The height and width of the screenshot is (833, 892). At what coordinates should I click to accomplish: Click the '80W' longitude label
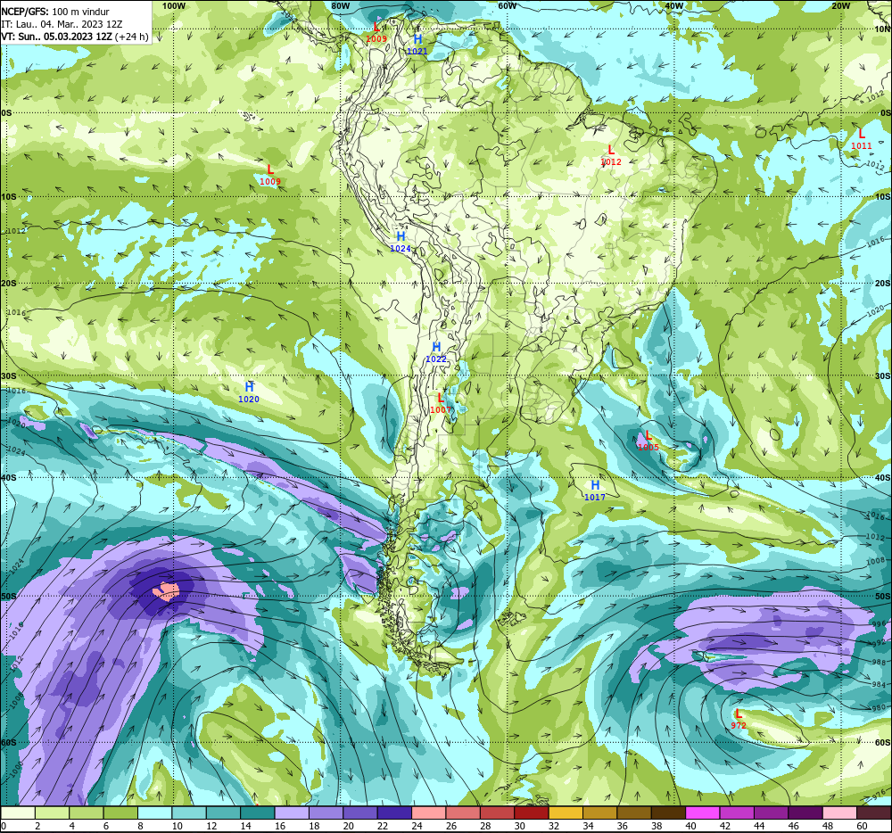tap(340, 5)
